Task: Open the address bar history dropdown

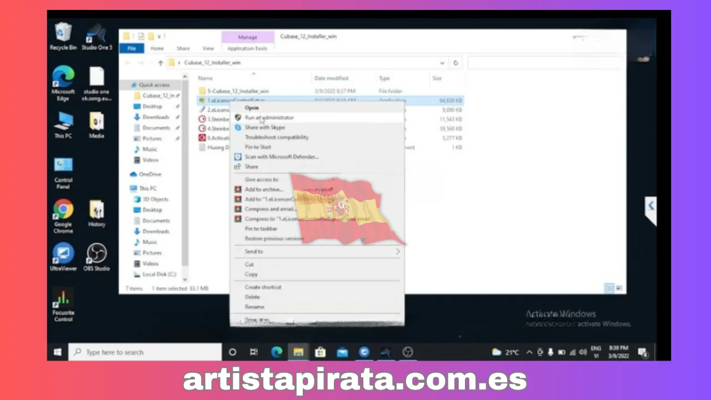Action: [442, 63]
